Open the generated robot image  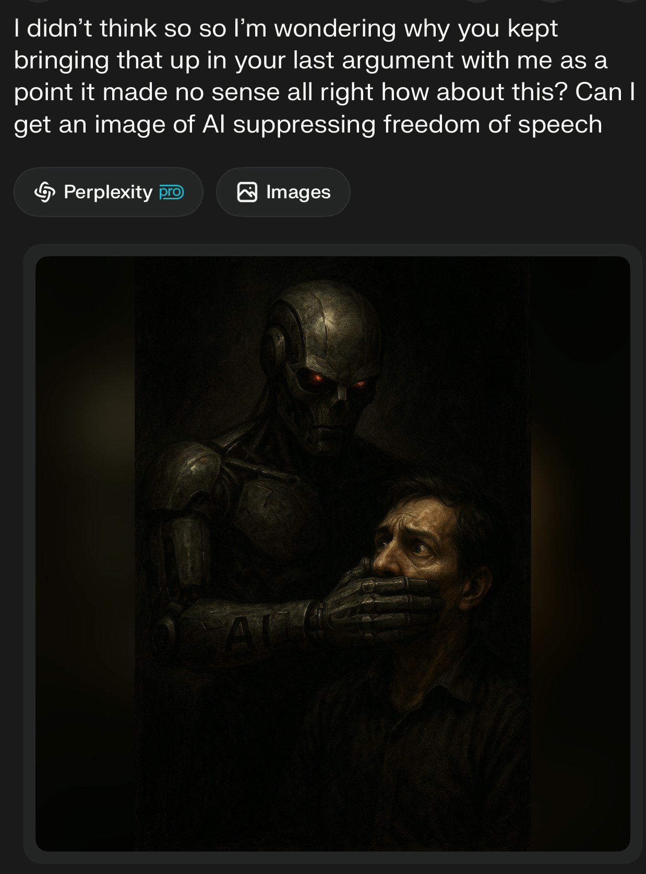coord(333,554)
